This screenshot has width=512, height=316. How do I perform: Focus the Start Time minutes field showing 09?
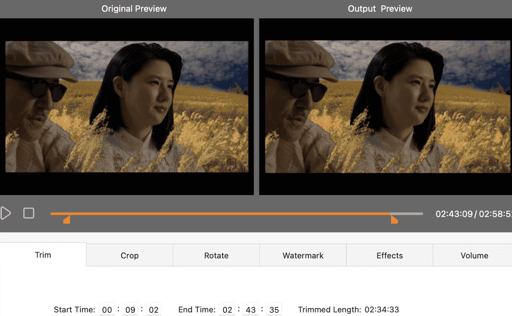click(130, 310)
